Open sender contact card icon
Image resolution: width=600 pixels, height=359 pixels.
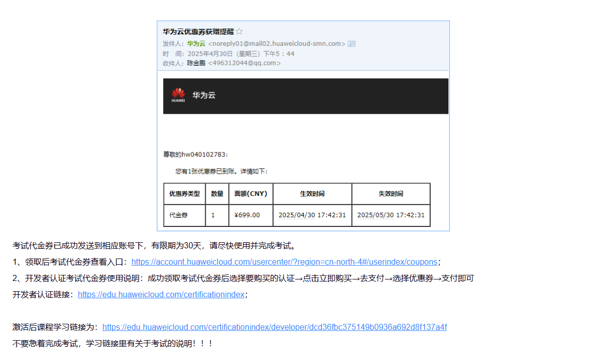tap(352, 44)
